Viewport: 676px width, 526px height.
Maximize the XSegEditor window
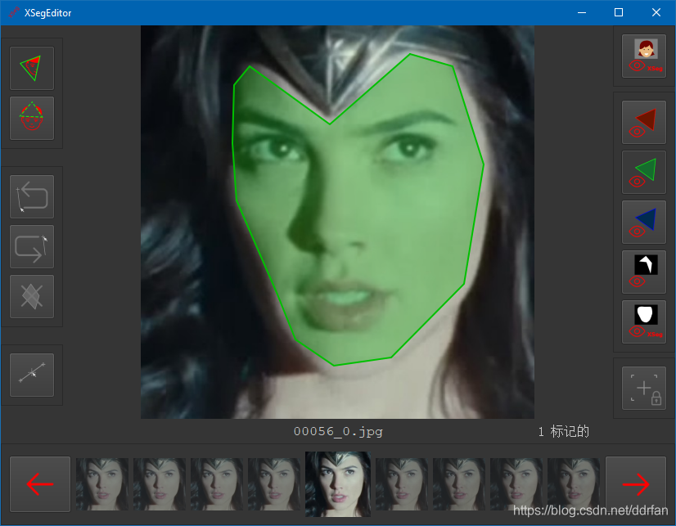coord(619,12)
